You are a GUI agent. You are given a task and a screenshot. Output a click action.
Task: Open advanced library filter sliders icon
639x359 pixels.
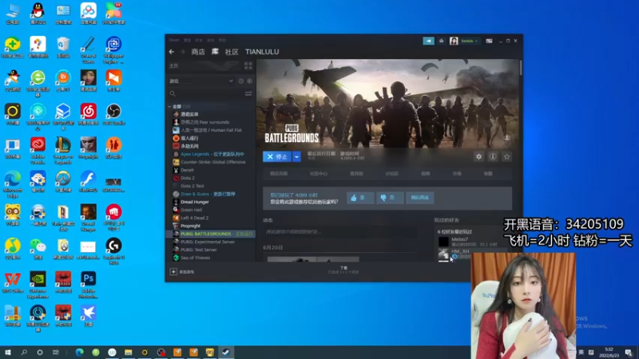[x=248, y=93]
